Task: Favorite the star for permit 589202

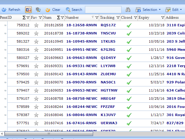Action: click(36, 33)
